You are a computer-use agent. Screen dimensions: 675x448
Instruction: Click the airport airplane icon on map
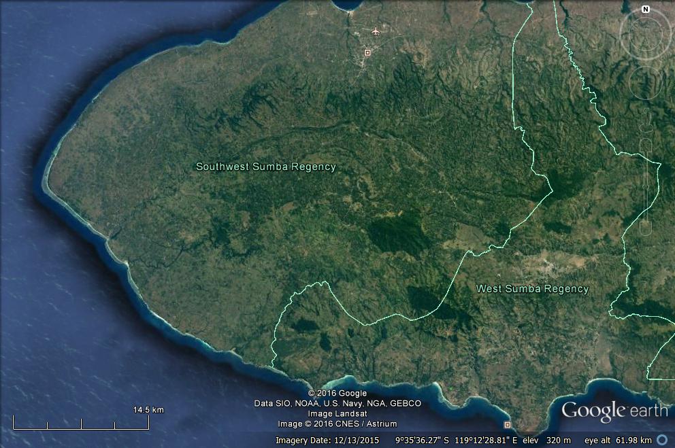pyautogui.click(x=375, y=31)
